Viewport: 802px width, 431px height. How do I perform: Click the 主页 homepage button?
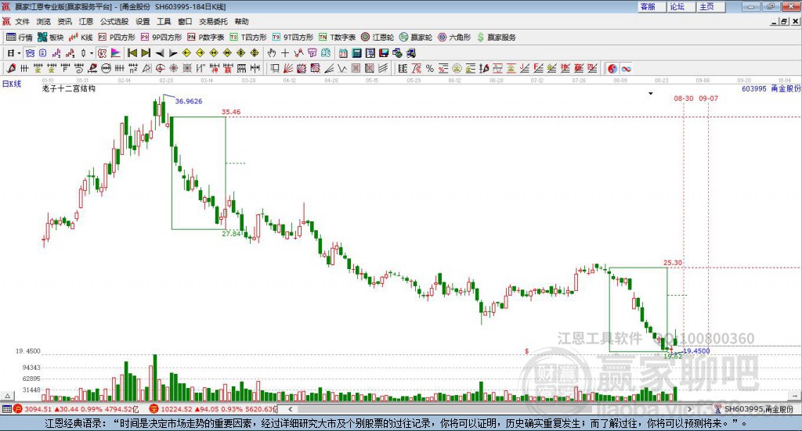[x=710, y=6]
